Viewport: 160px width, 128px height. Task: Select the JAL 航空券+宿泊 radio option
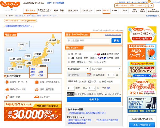coord(95,54)
